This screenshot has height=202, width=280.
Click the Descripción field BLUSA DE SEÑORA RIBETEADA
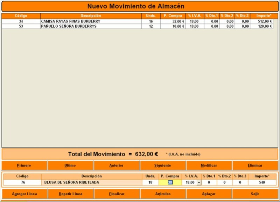(92, 182)
